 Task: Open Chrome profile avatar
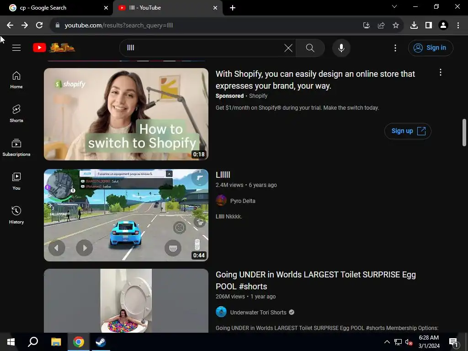(x=443, y=26)
